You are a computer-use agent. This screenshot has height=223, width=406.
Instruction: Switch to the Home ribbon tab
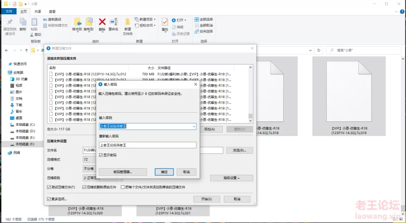coord(23,11)
